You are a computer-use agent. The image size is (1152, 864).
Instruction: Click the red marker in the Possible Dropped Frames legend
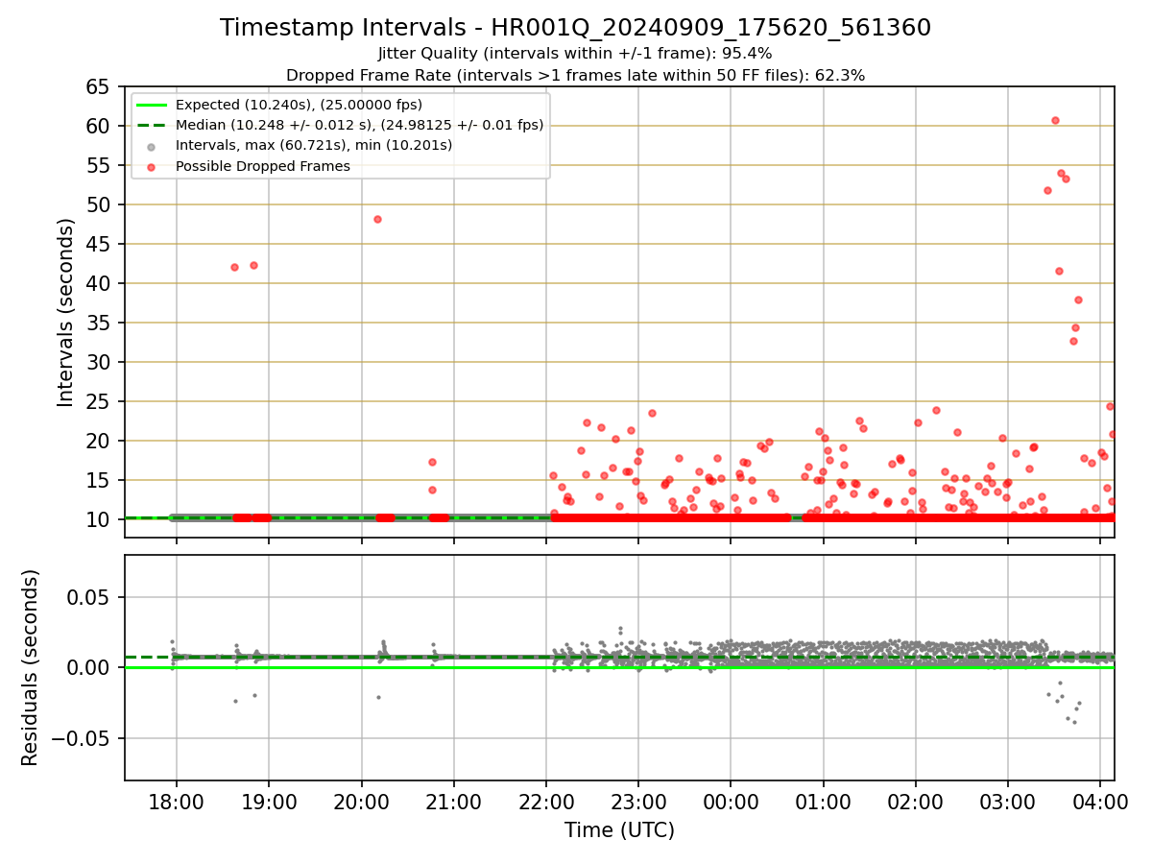tap(152, 166)
